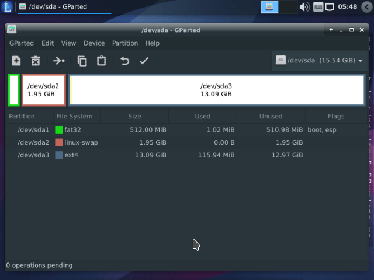Switch to the first virtual desktop in pager

tap(269, 7)
